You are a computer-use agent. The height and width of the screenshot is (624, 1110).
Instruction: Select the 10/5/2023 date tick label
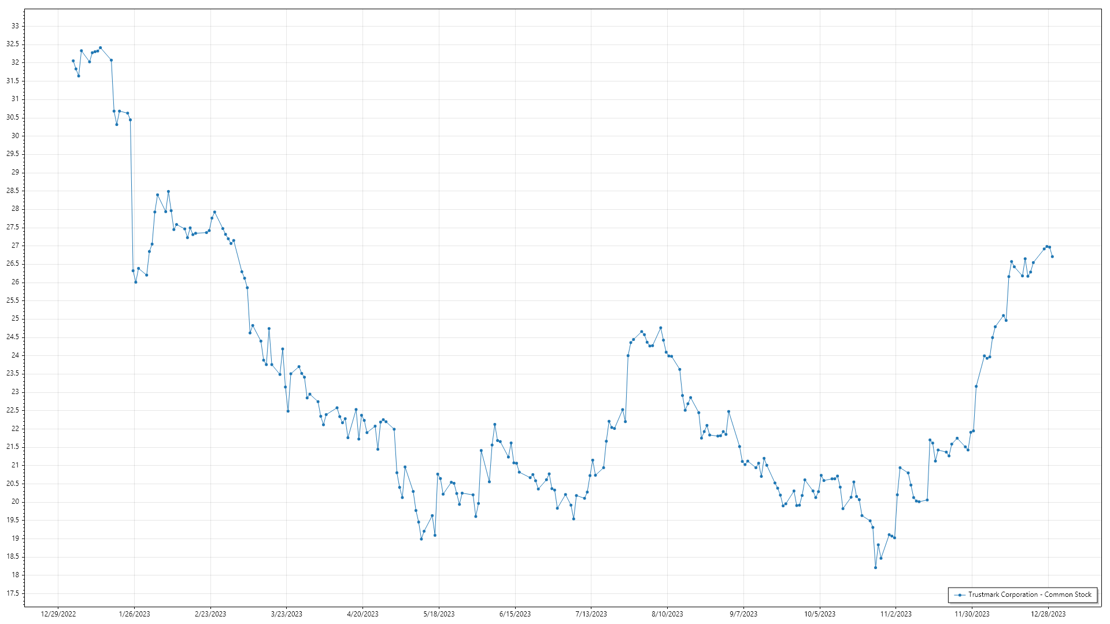(x=820, y=614)
